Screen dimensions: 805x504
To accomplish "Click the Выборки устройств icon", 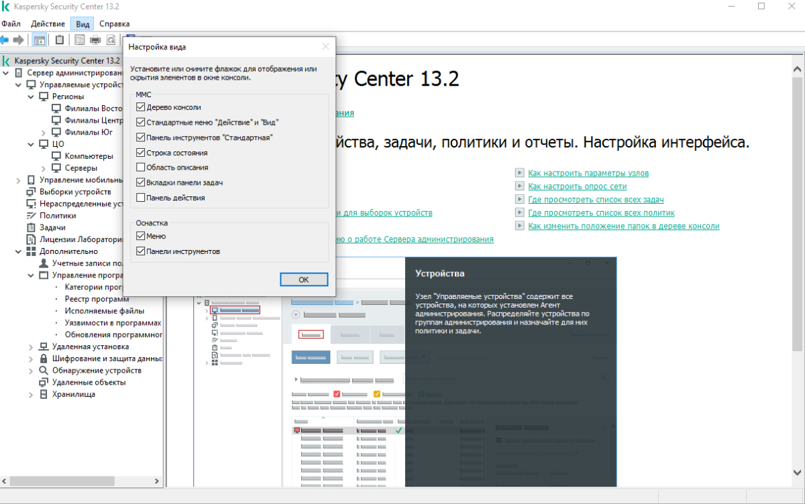I will point(32,192).
